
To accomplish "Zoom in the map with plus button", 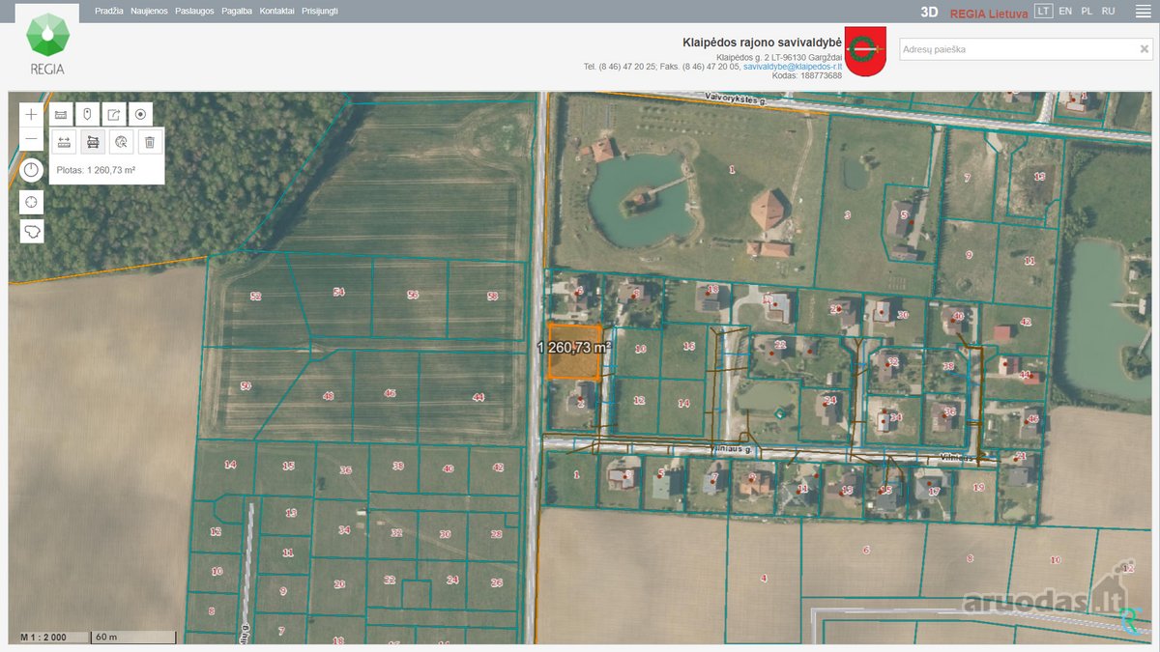I will pyautogui.click(x=32, y=114).
